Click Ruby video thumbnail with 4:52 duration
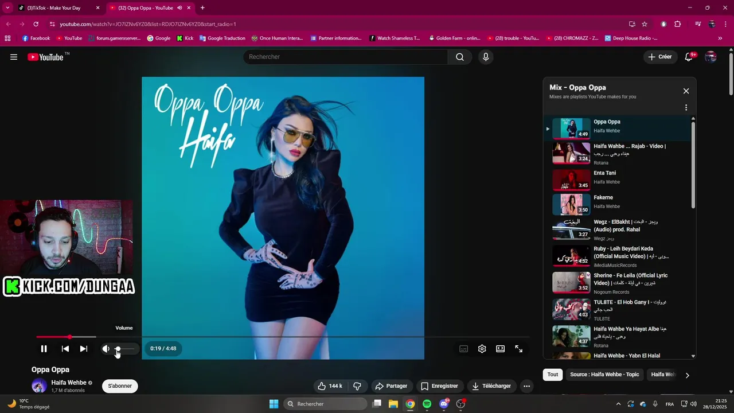This screenshot has width=734, height=413. coord(571,256)
